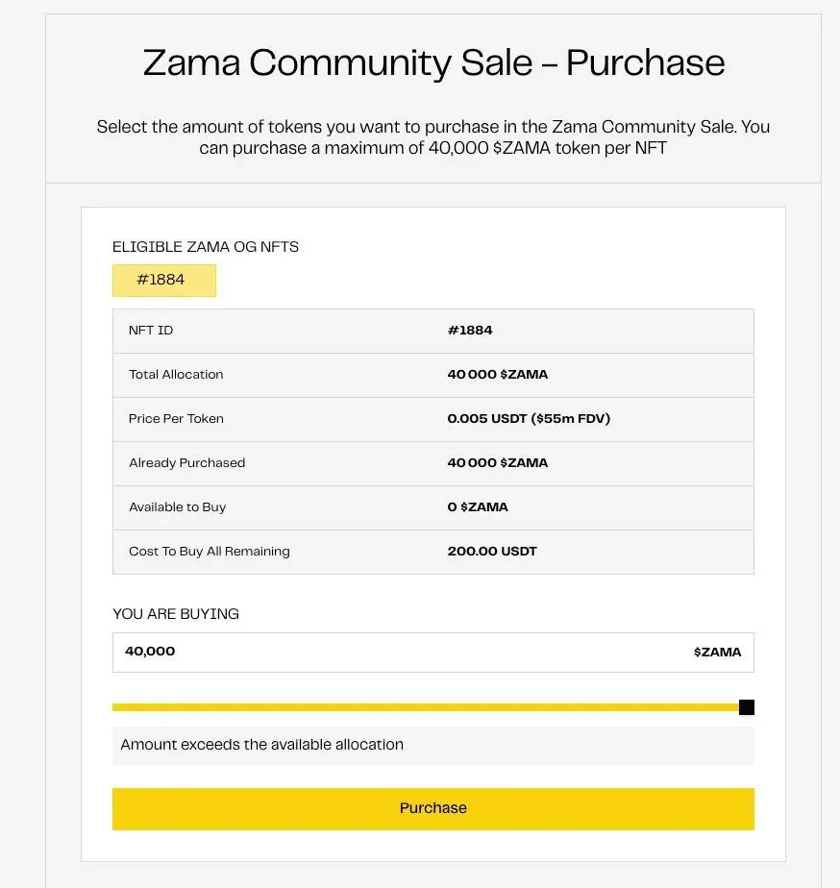Click the Available to Buy label
Screen dimensions: 840x888
tap(178, 507)
